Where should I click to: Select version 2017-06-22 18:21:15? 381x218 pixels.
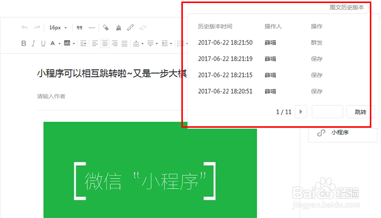point(225,75)
